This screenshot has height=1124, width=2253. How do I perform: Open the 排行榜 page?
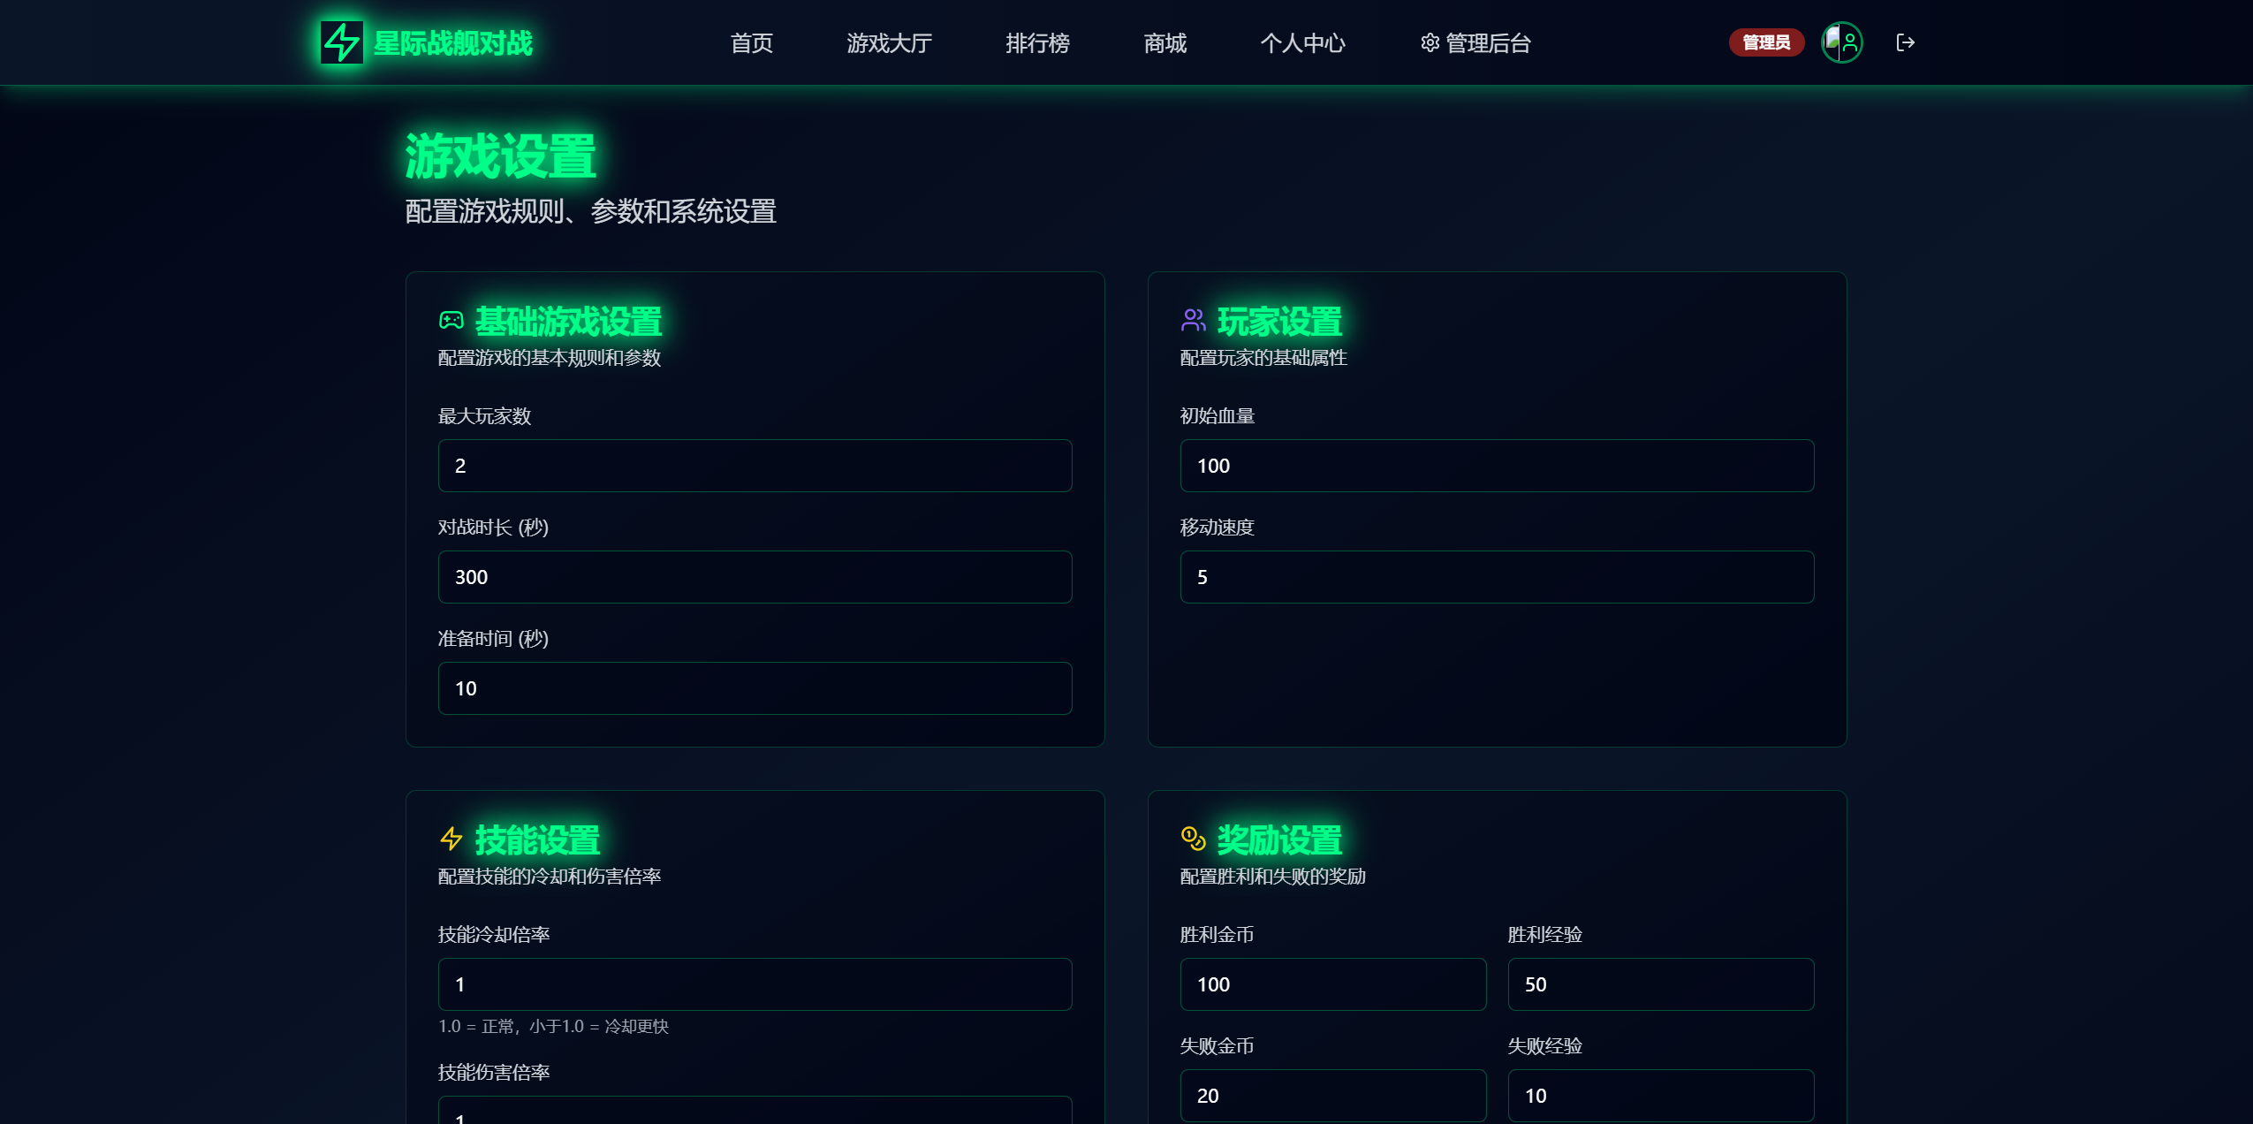1037,42
